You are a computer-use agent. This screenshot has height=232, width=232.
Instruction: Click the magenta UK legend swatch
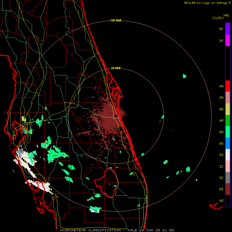tap(228, 40)
